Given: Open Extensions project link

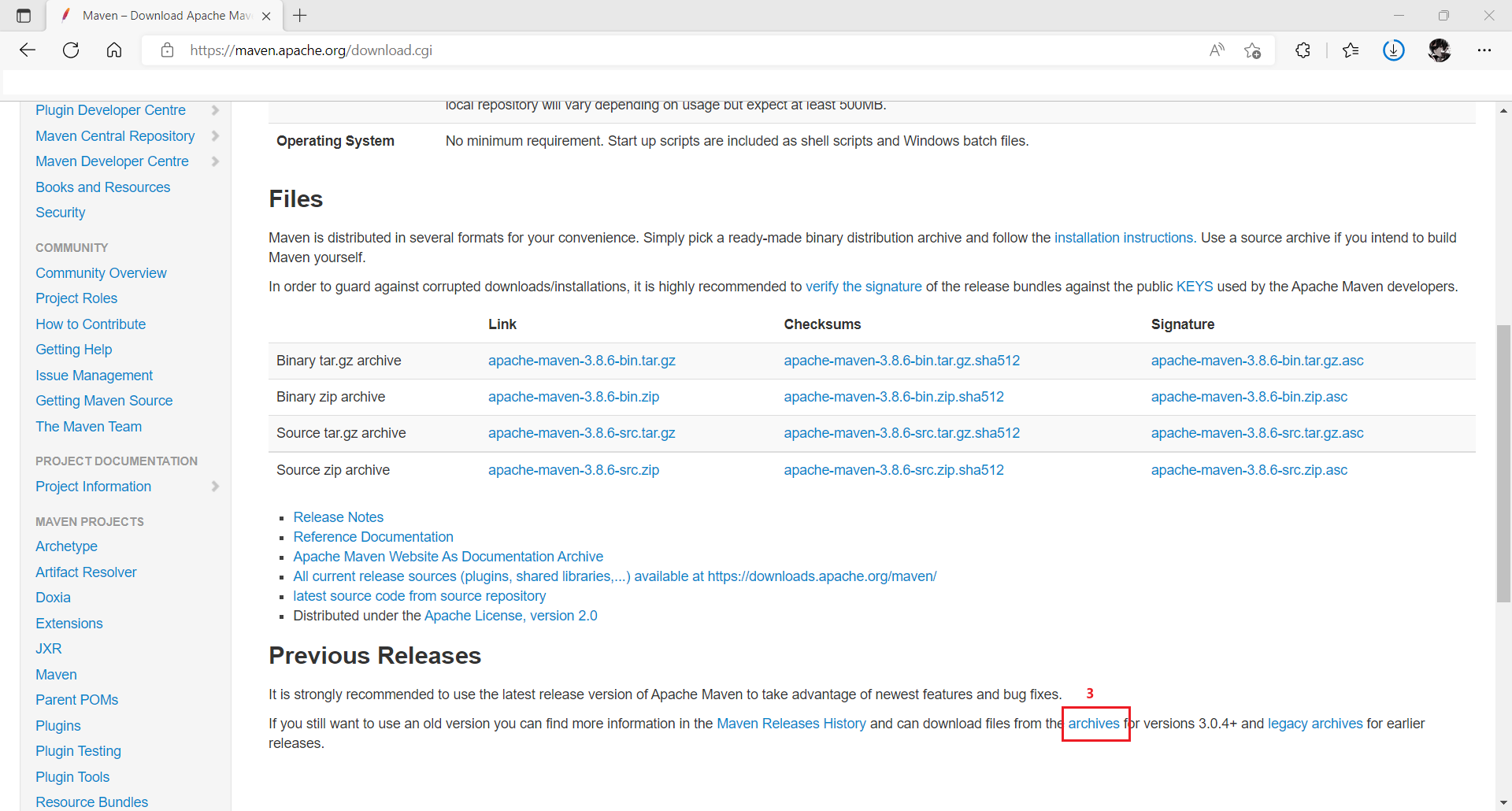Looking at the screenshot, I should (69, 624).
